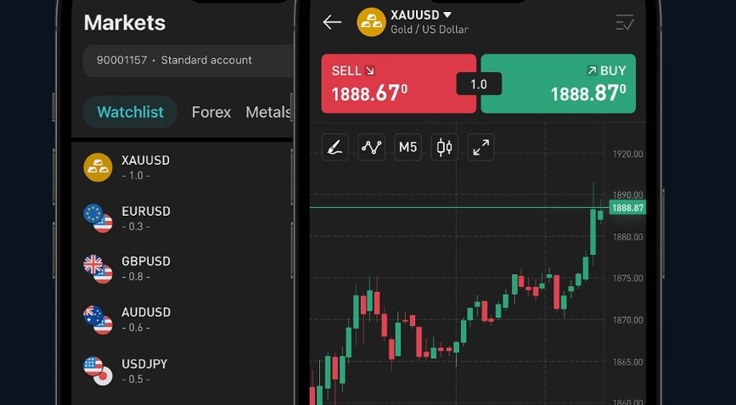Switch to the Metals tab
This screenshot has width=736, height=405.
pyautogui.click(x=268, y=112)
